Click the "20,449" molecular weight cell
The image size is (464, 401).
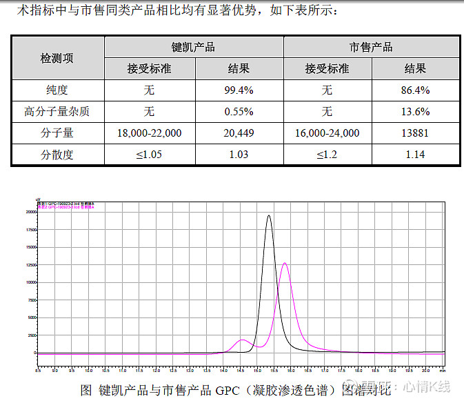tap(239, 133)
